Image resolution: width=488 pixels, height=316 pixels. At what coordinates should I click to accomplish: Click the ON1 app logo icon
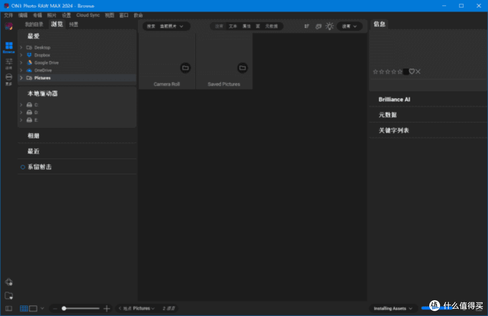tap(9, 27)
